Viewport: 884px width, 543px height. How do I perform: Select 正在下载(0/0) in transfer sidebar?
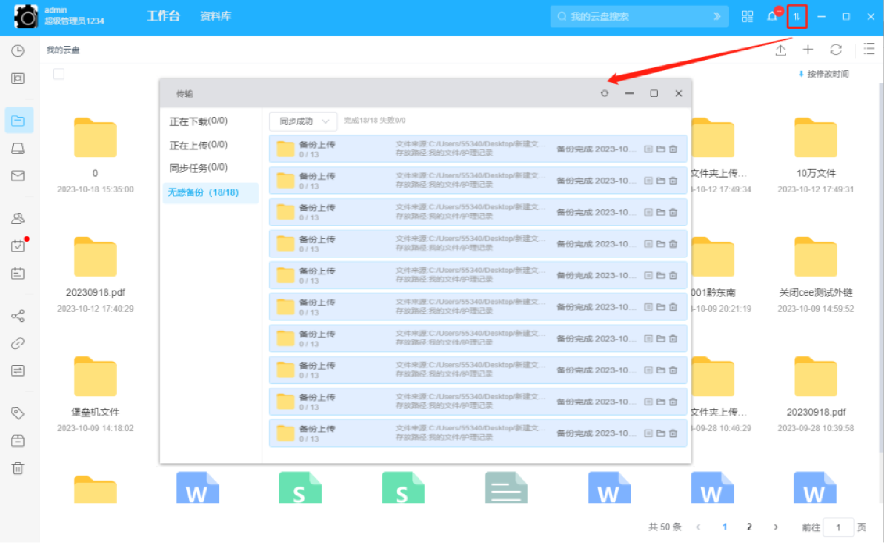[199, 121]
